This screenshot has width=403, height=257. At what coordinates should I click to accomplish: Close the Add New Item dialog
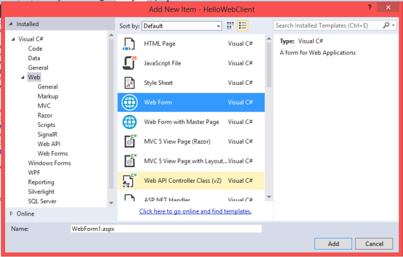click(x=388, y=7)
